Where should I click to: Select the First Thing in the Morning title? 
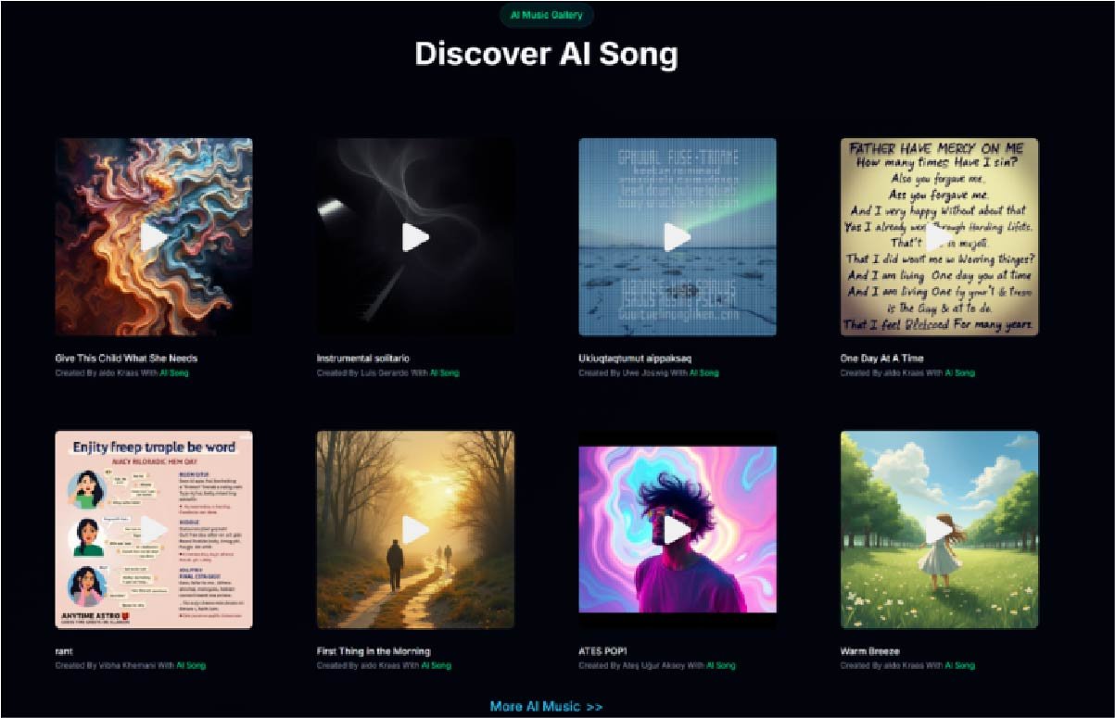click(374, 651)
